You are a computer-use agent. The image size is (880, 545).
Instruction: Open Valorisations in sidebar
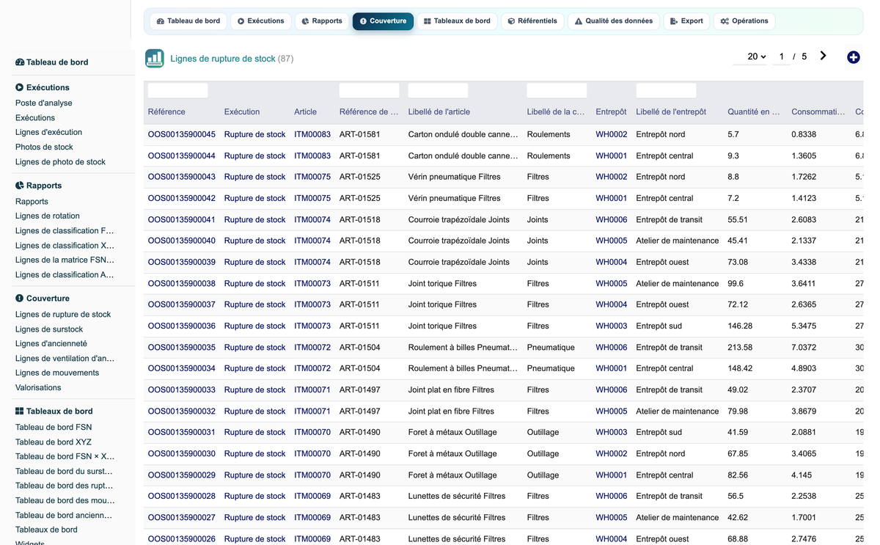coord(38,388)
